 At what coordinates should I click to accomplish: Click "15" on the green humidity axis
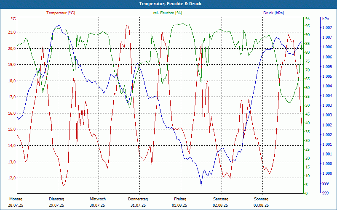pos(308,167)
